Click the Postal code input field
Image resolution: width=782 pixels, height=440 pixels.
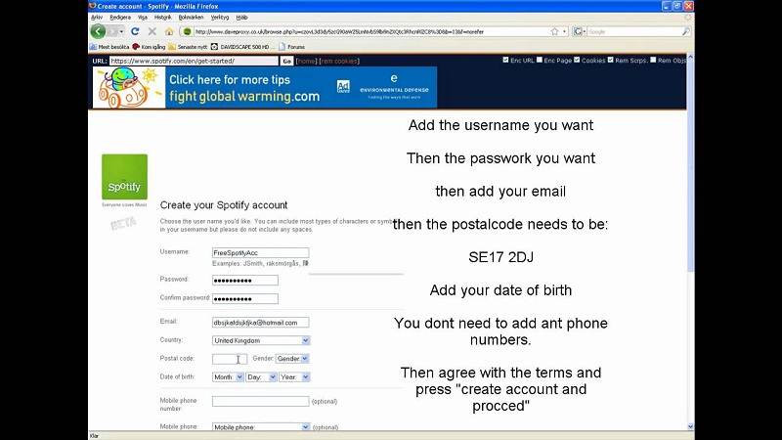click(x=230, y=359)
